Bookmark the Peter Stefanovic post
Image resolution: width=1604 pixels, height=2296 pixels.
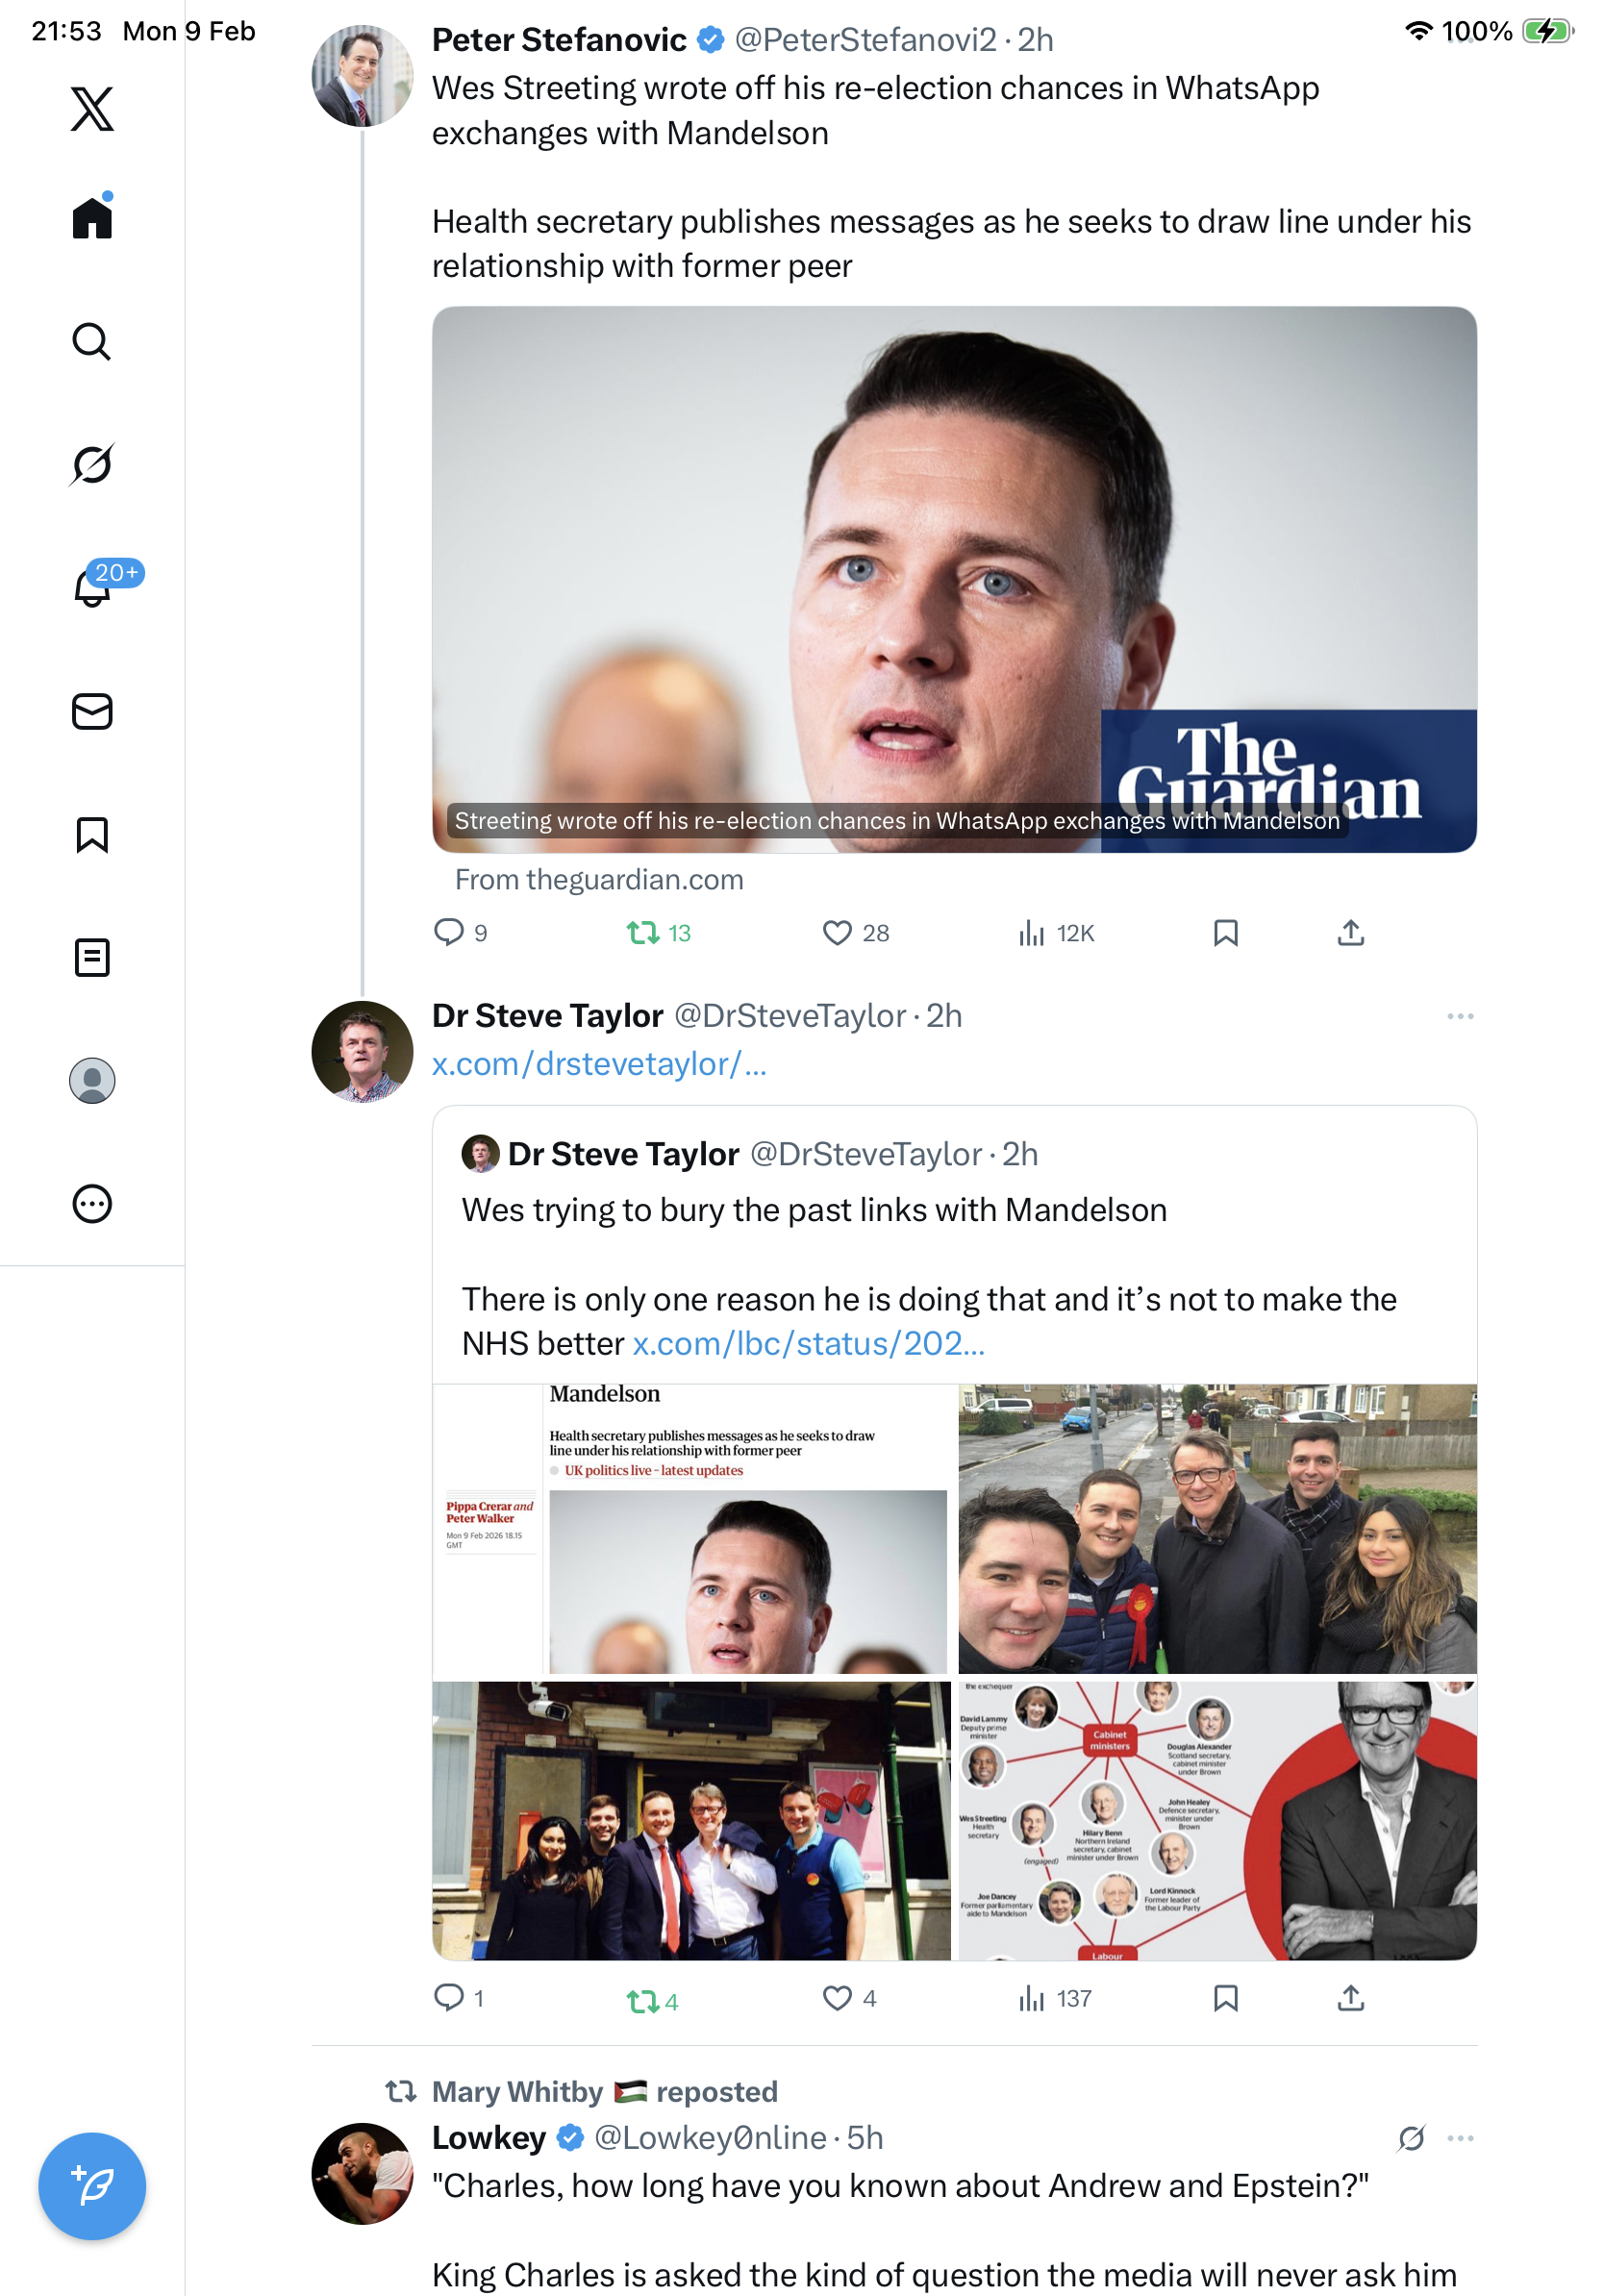[1225, 933]
